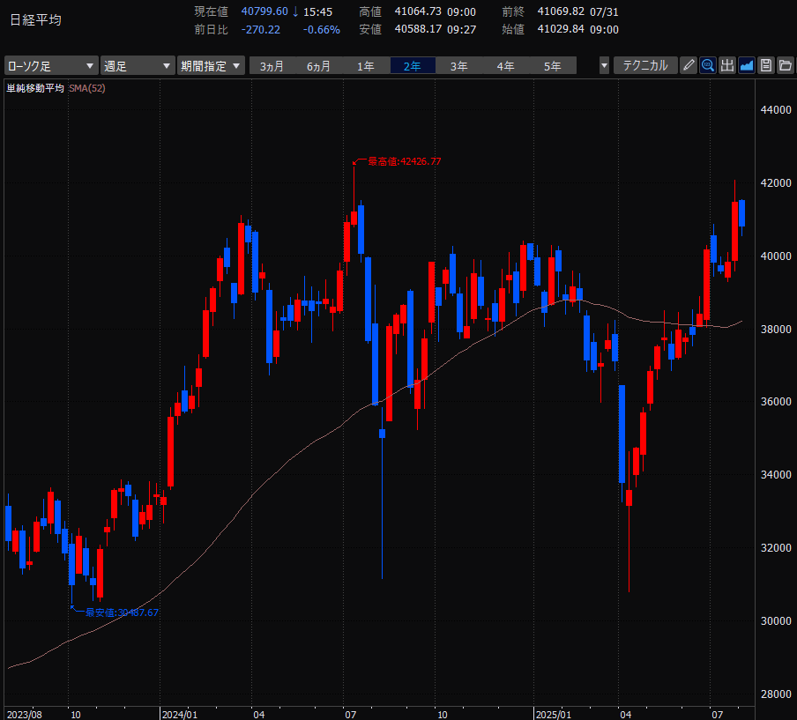Screen dimensions: 797x720
Task: Save chart with floppy disk icon
Action: click(x=766, y=65)
